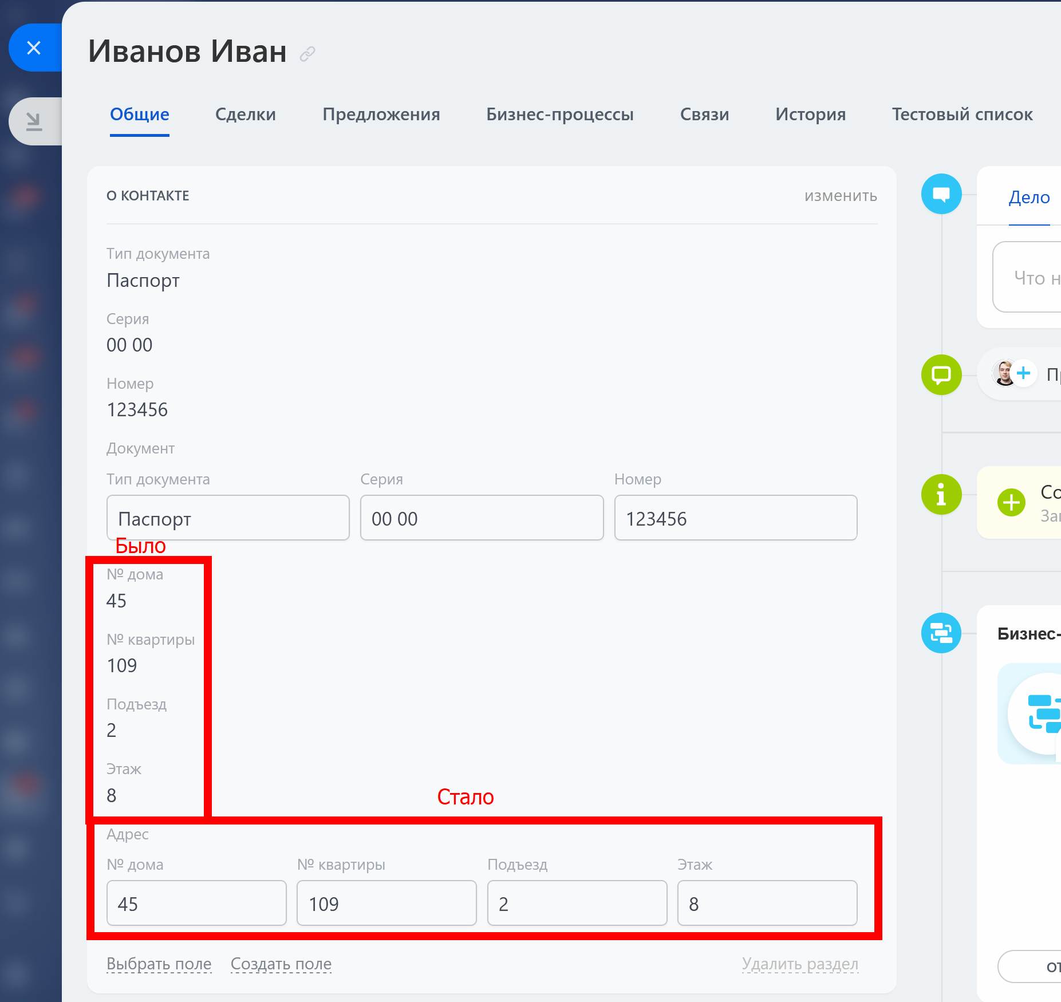
Task: Click the small blue plus beside avatar
Action: [x=1024, y=373]
